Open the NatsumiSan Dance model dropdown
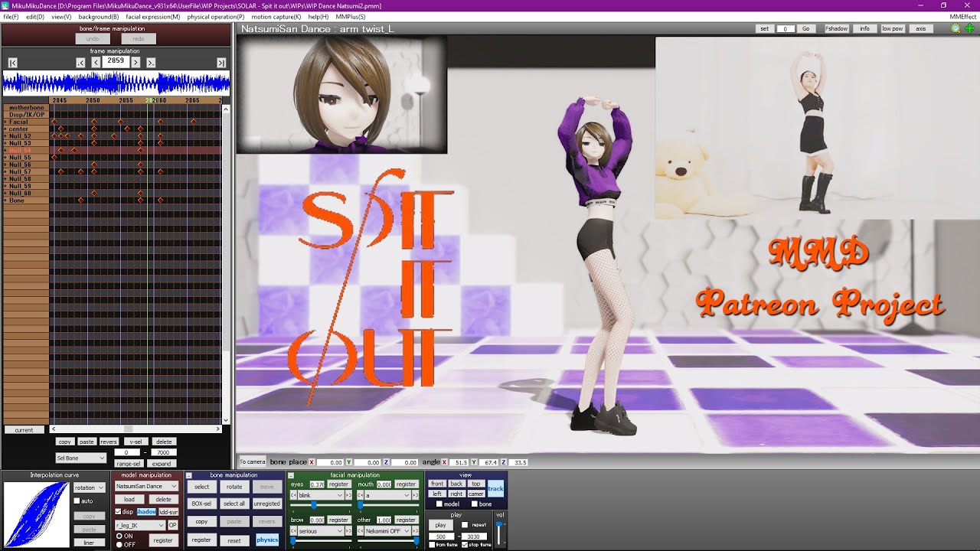Viewport: 980px width, 551px height. (146, 487)
